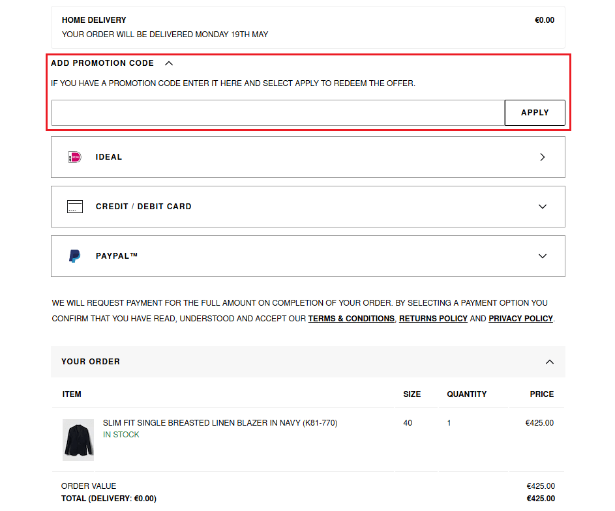Click the Add Promotion Code heading
The image size is (615, 511).
click(102, 63)
